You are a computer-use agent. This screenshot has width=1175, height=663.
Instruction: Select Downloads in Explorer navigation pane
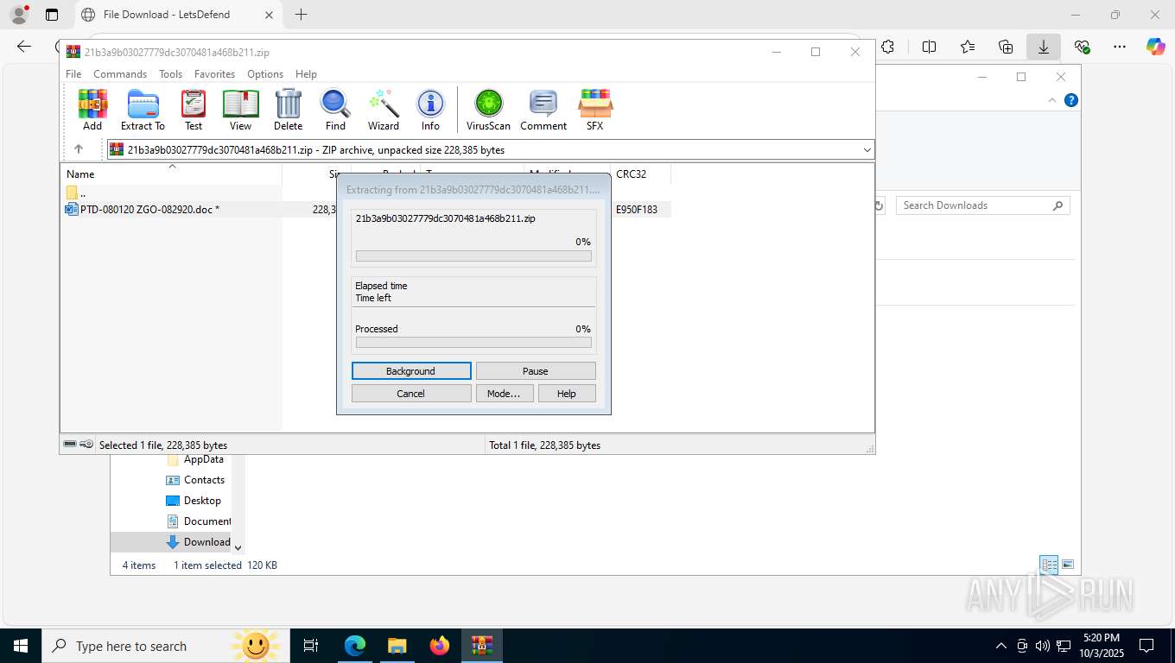(198, 542)
